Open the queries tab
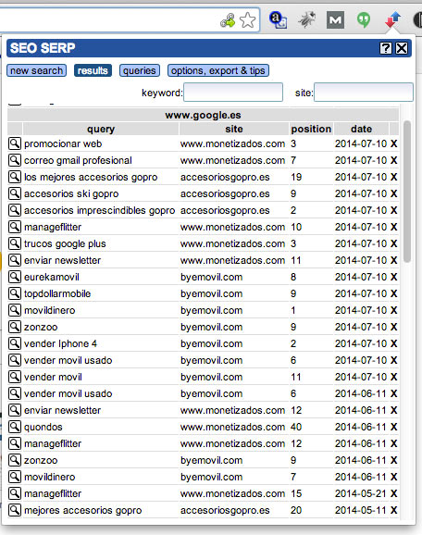This screenshot has height=535, width=422. tap(140, 70)
